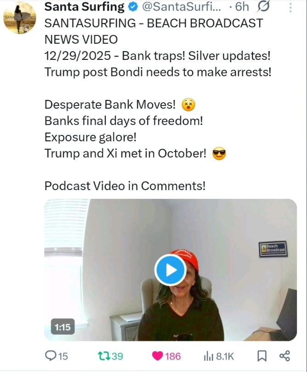The width and height of the screenshot is (307, 372).
Task: Open the Grok slashed-circle icon
Action: [x=263, y=6]
